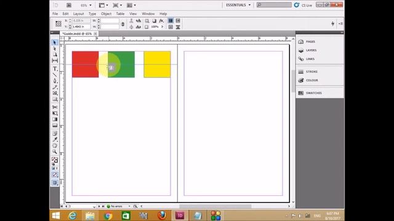Select the Page tool
This screenshot has height=221, width=394.
click(55, 55)
